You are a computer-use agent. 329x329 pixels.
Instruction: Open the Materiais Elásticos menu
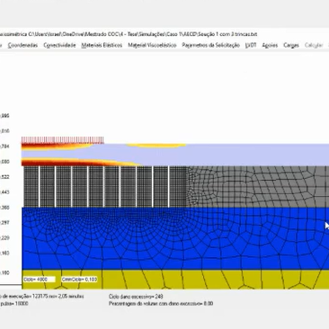click(102, 45)
